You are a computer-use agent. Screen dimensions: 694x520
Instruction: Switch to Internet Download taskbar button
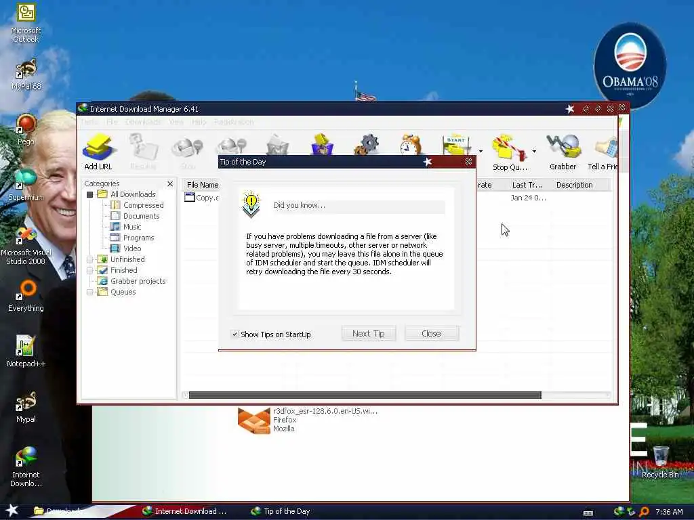click(x=184, y=511)
